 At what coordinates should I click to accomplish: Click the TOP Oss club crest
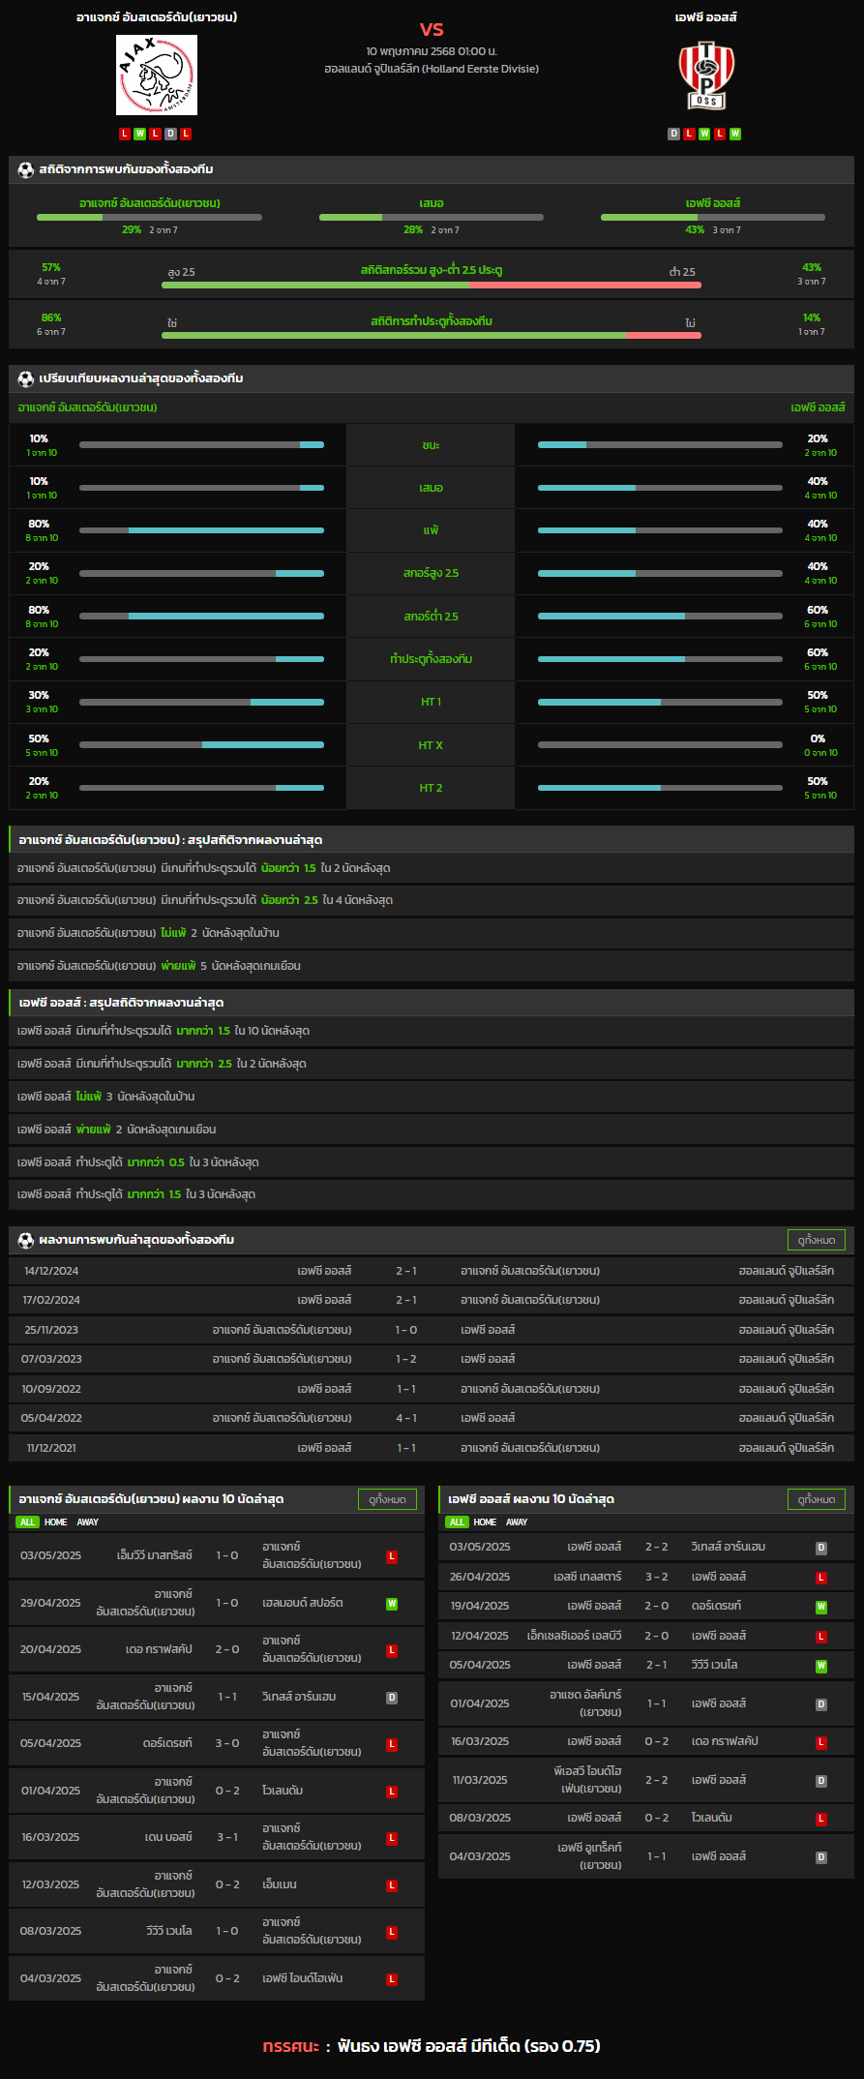(705, 75)
